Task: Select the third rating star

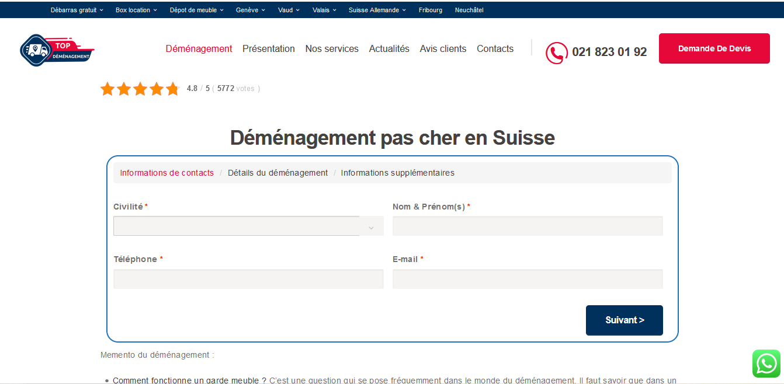Action: [x=140, y=89]
